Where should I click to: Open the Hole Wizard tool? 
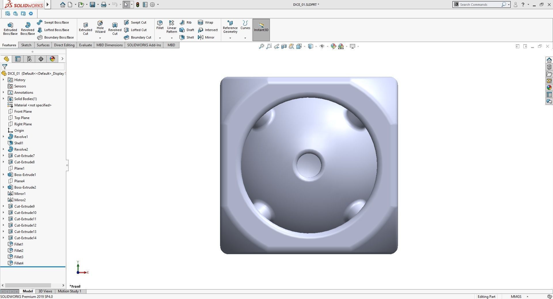coord(100,27)
